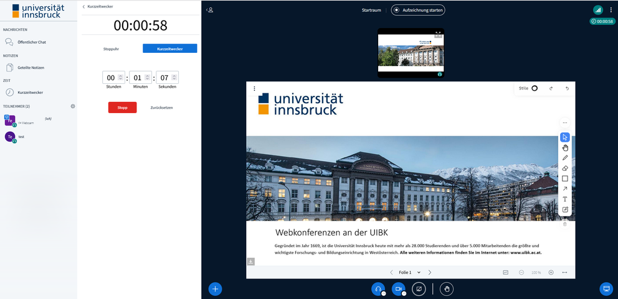Raise hand button
Viewport: 618px width, 299px height.
pyautogui.click(x=447, y=289)
